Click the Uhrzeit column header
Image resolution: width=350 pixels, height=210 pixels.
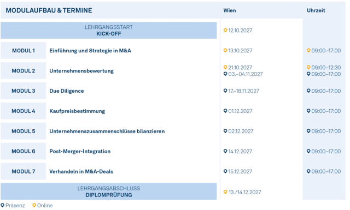click(x=316, y=10)
